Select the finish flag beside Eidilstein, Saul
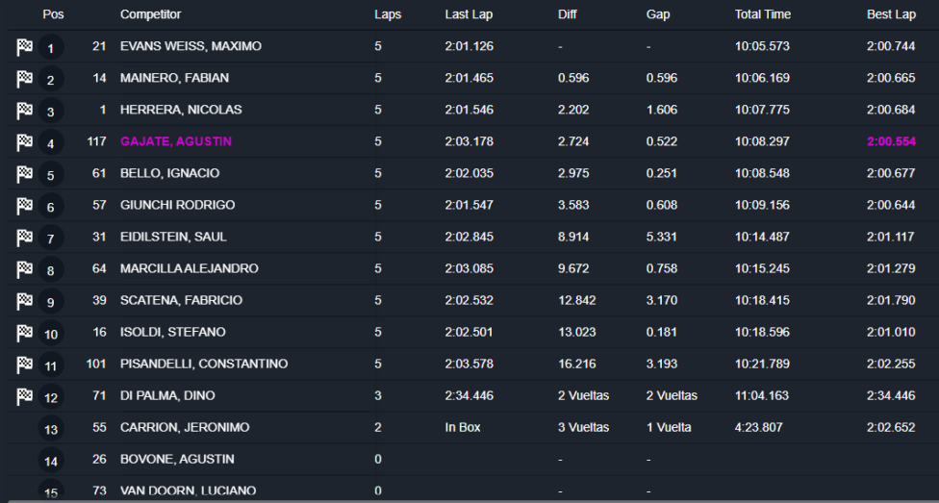Viewport: 939px width, 503px height. click(24, 238)
